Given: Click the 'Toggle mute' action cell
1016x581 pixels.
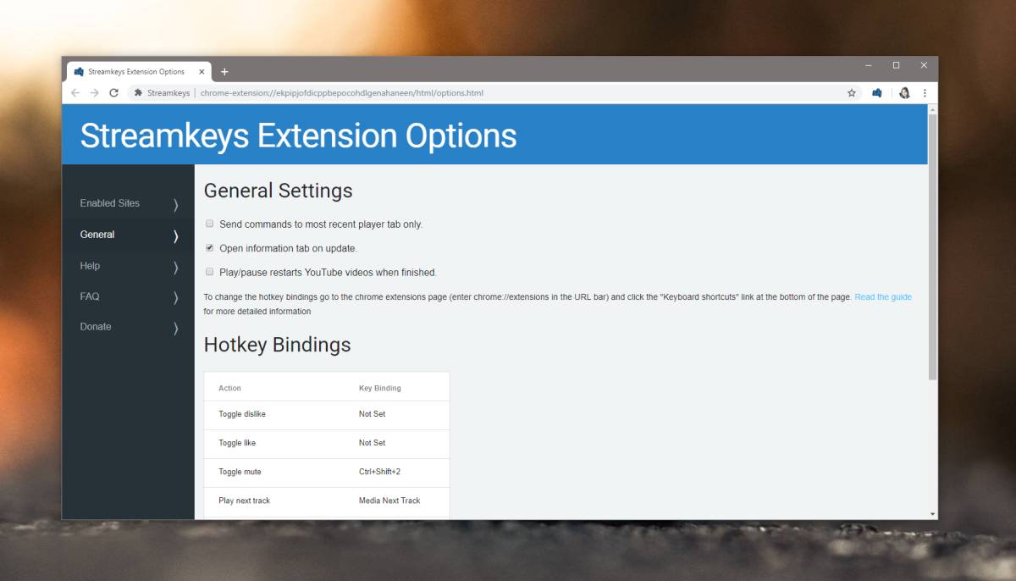Looking at the screenshot, I should pos(240,472).
